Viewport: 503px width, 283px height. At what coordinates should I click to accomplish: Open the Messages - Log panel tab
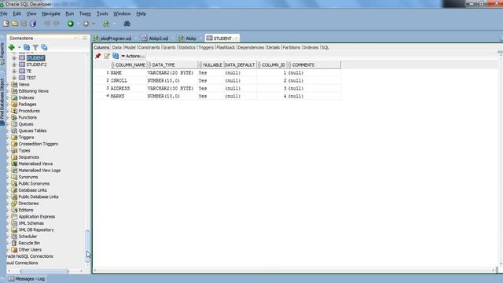27,279
